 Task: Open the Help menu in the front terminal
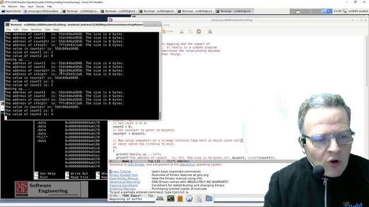(57, 29)
